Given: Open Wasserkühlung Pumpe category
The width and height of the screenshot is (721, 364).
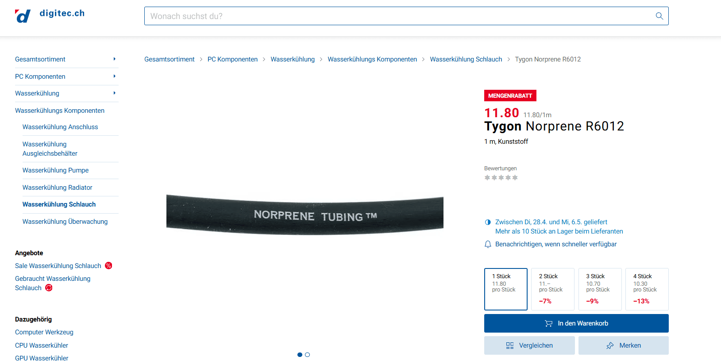Looking at the screenshot, I should (56, 170).
